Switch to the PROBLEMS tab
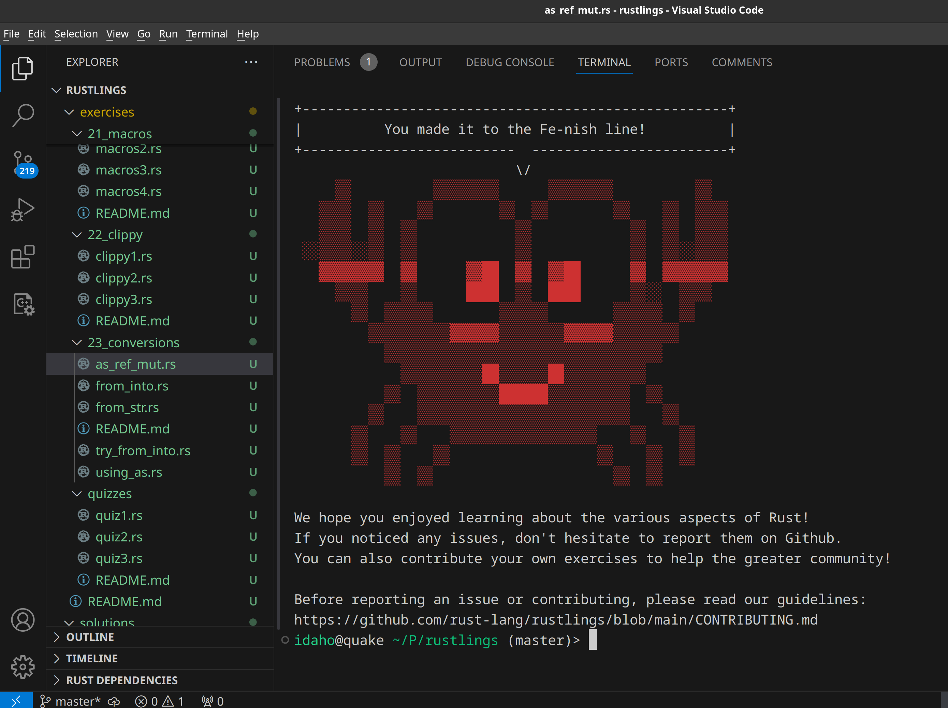This screenshot has width=948, height=708. (322, 62)
